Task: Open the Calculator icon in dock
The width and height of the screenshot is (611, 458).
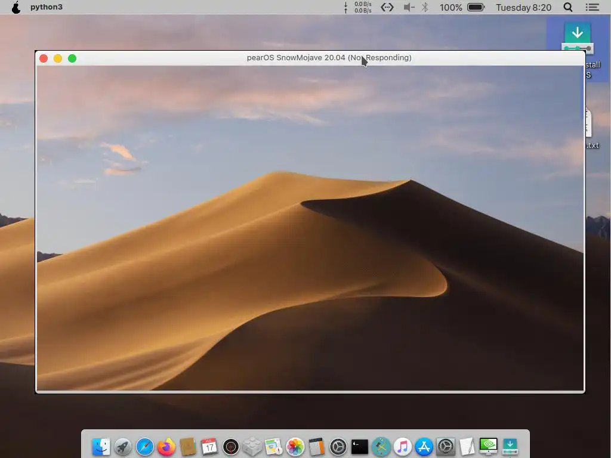Action: (x=316, y=446)
